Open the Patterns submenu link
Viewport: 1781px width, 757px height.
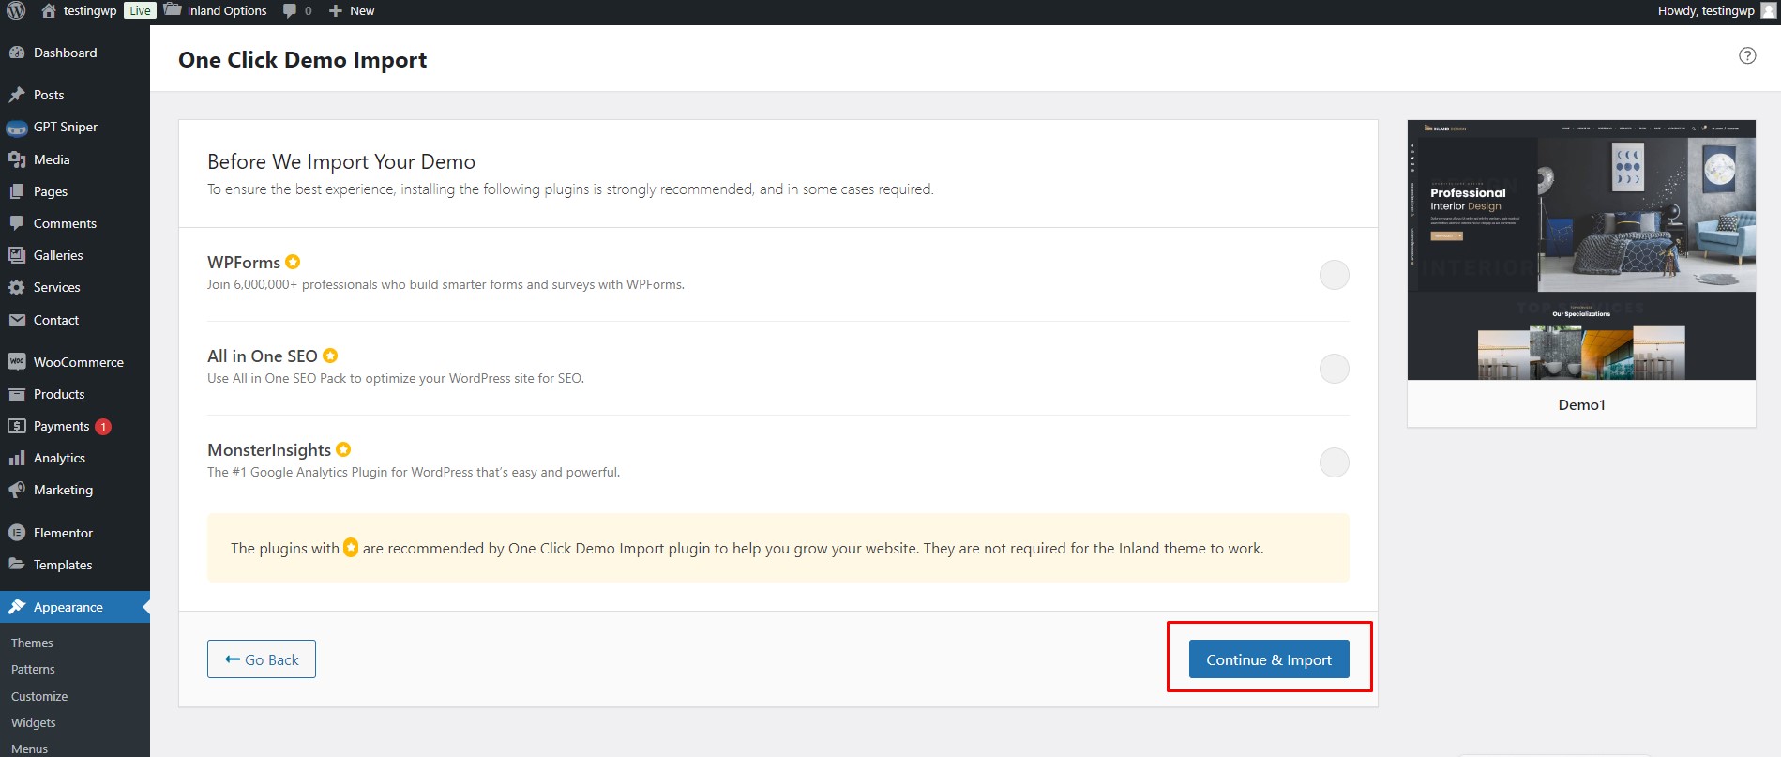coord(33,669)
